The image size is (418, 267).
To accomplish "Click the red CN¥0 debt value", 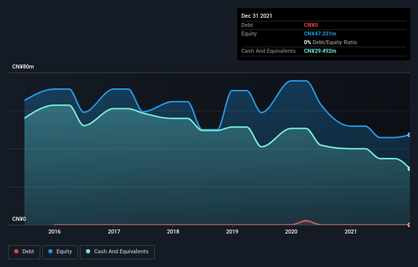I will click(x=311, y=25).
